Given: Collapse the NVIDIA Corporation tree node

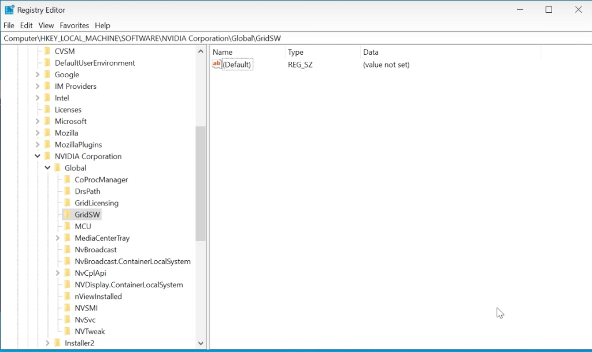Looking at the screenshot, I should click(x=38, y=156).
